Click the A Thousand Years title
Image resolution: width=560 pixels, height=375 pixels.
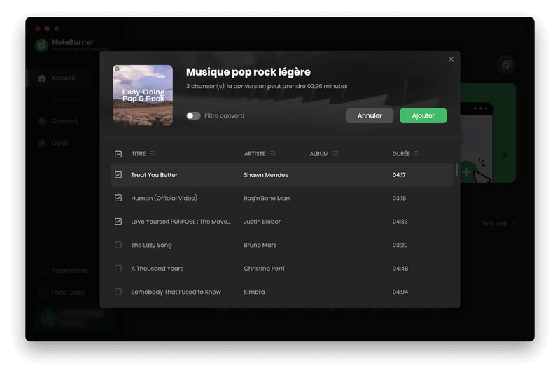coord(157,269)
